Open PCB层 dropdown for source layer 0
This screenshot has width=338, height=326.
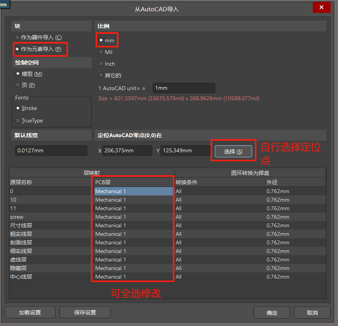(134, 191)
